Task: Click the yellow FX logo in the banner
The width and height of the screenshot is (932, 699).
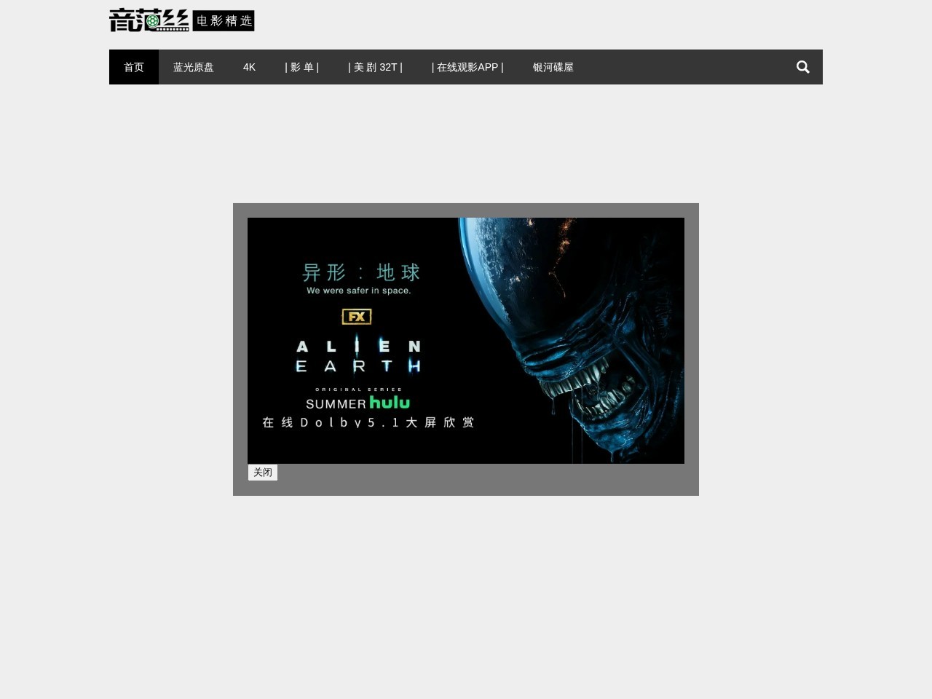Action: [x=357, y=317]
